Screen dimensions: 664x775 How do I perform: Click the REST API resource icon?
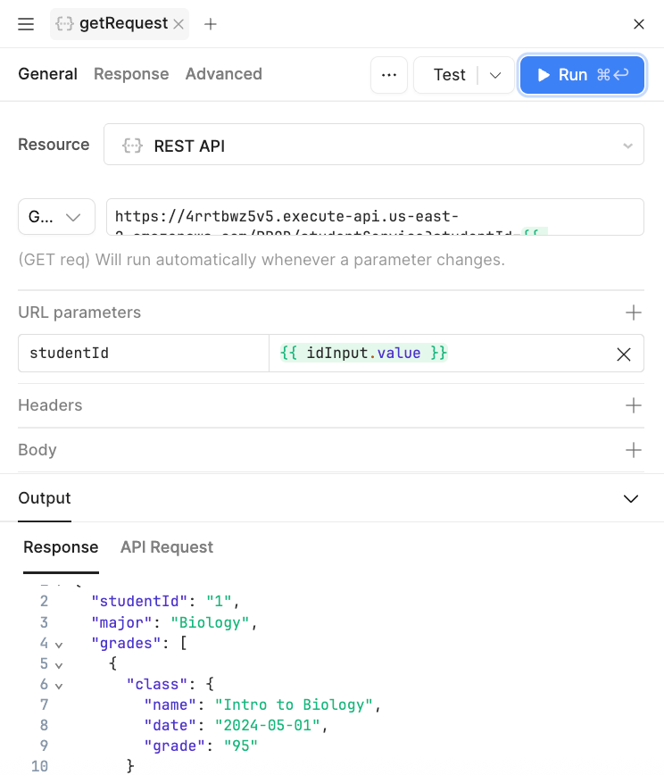pyautogui.click(x=132, y=144)
